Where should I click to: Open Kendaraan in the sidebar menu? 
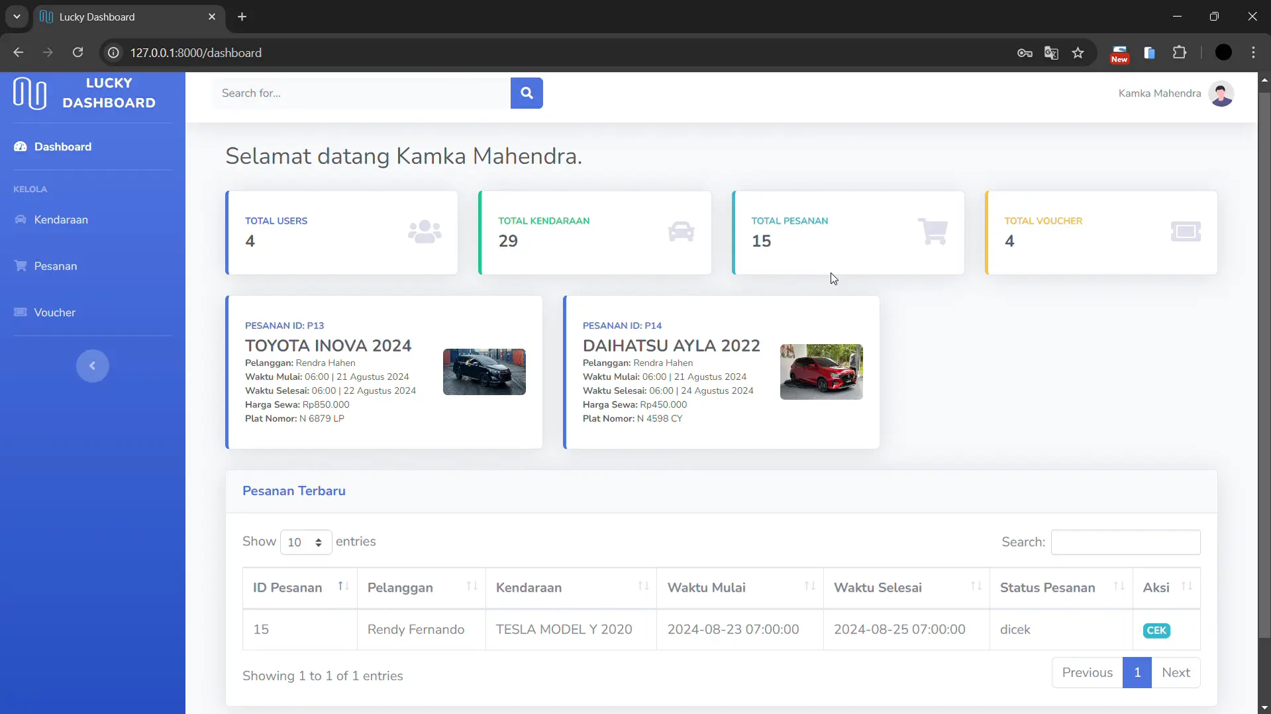(x=60, y=220)
